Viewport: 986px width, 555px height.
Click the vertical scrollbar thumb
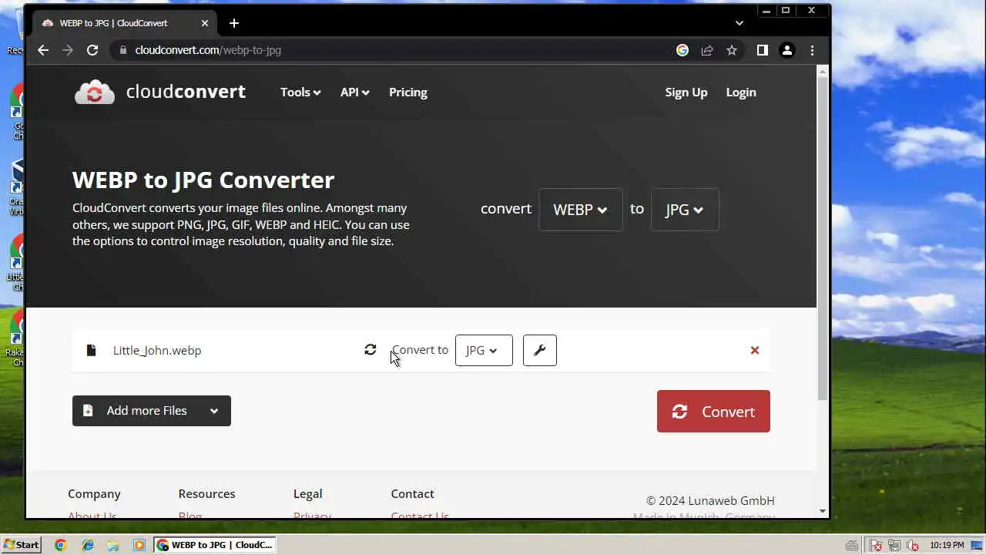point(823,237)
